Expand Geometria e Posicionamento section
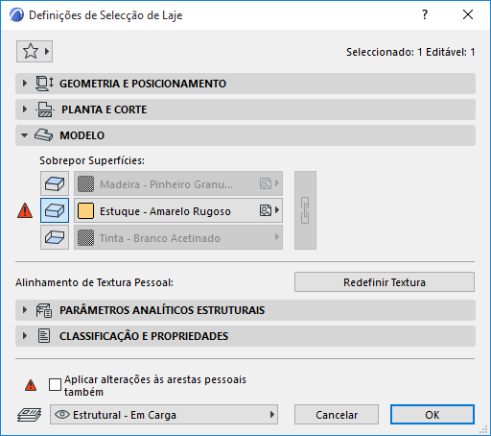The image size is (491, 436). coord(25,84)
